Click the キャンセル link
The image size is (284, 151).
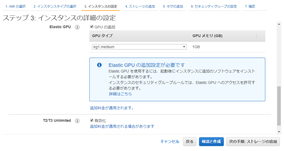point(170,142)
